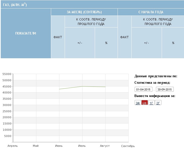Image resolution: width=184 pixels, height=148 pixels.
Task: Click the highlighted 6М period button
Action: coord(144,103)
